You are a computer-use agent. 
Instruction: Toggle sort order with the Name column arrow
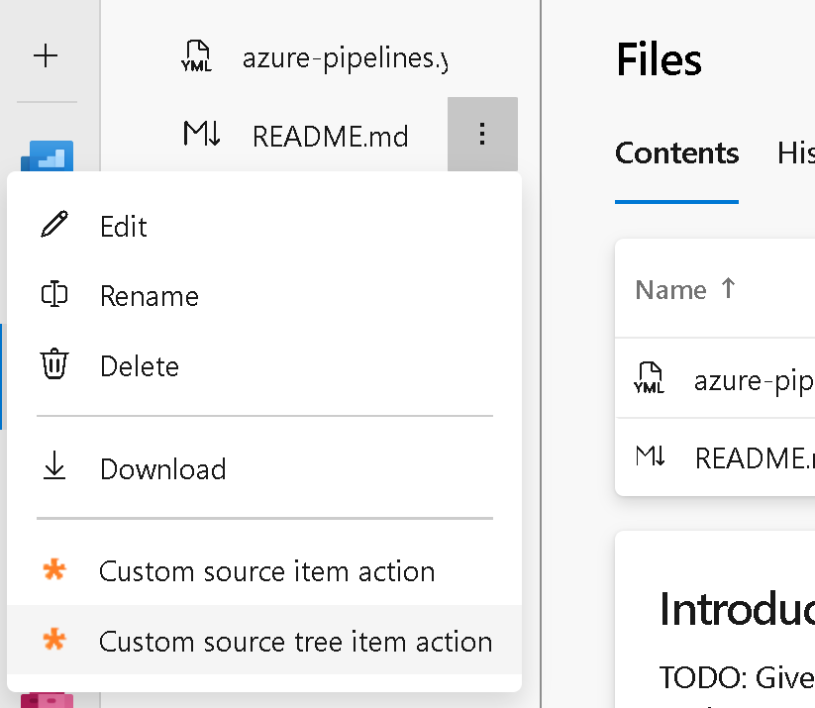click(730, 289)
